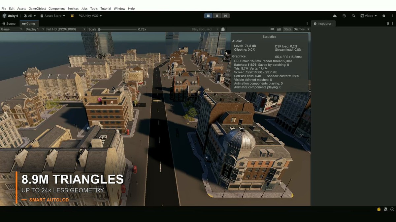Image resolution: width=396 pixels, height=222 pixels.
Task: Toggle mute audio speaker icon
Action: tap(272, 29)
